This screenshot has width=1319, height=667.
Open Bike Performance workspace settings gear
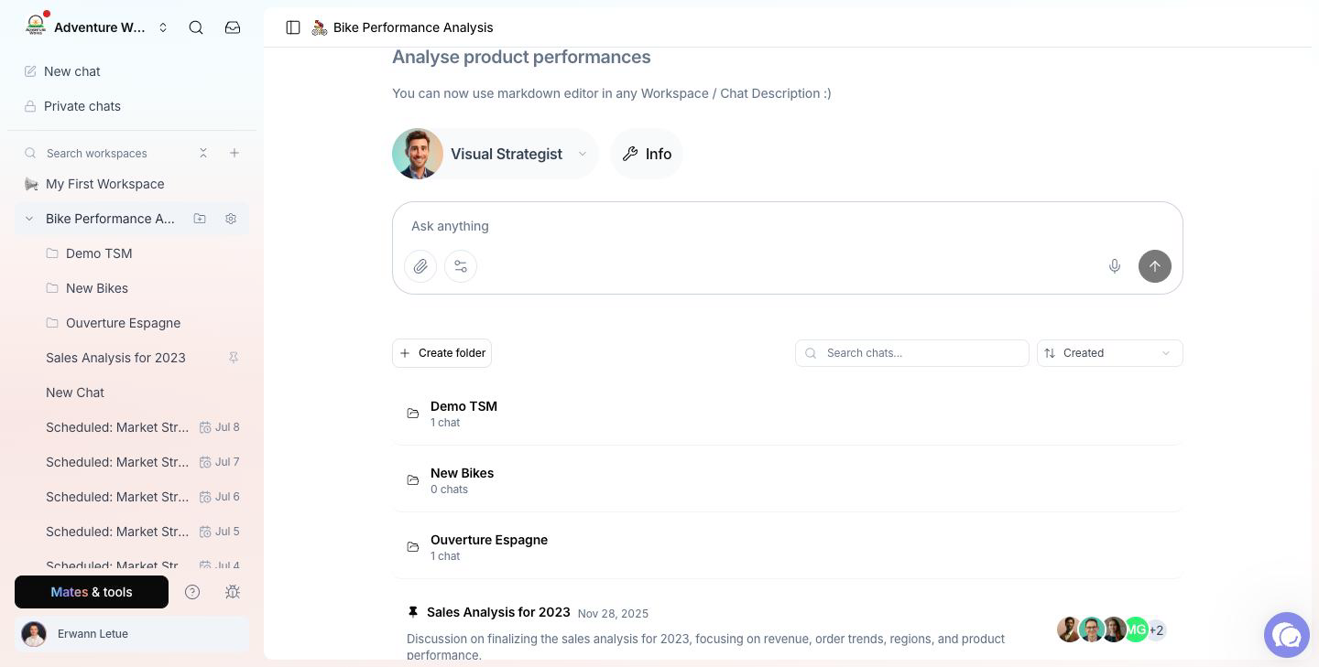pyautogui.click(x=231, y=219)
